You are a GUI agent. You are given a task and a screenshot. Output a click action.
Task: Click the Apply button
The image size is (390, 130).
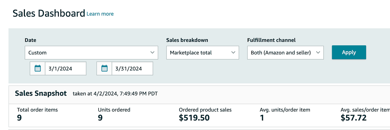pyautogui.click(x=349, y=52)
